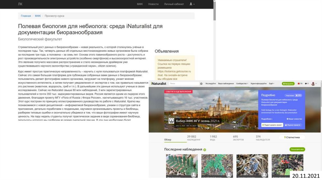Click the Кибер-МФК МГУ: осень 2021 title
Viewport: 322px width, 180px height.
point(197,121)
